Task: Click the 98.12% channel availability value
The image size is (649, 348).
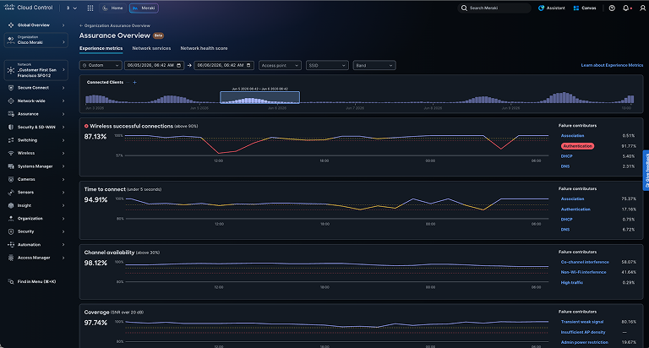Action: pos(95,264)
